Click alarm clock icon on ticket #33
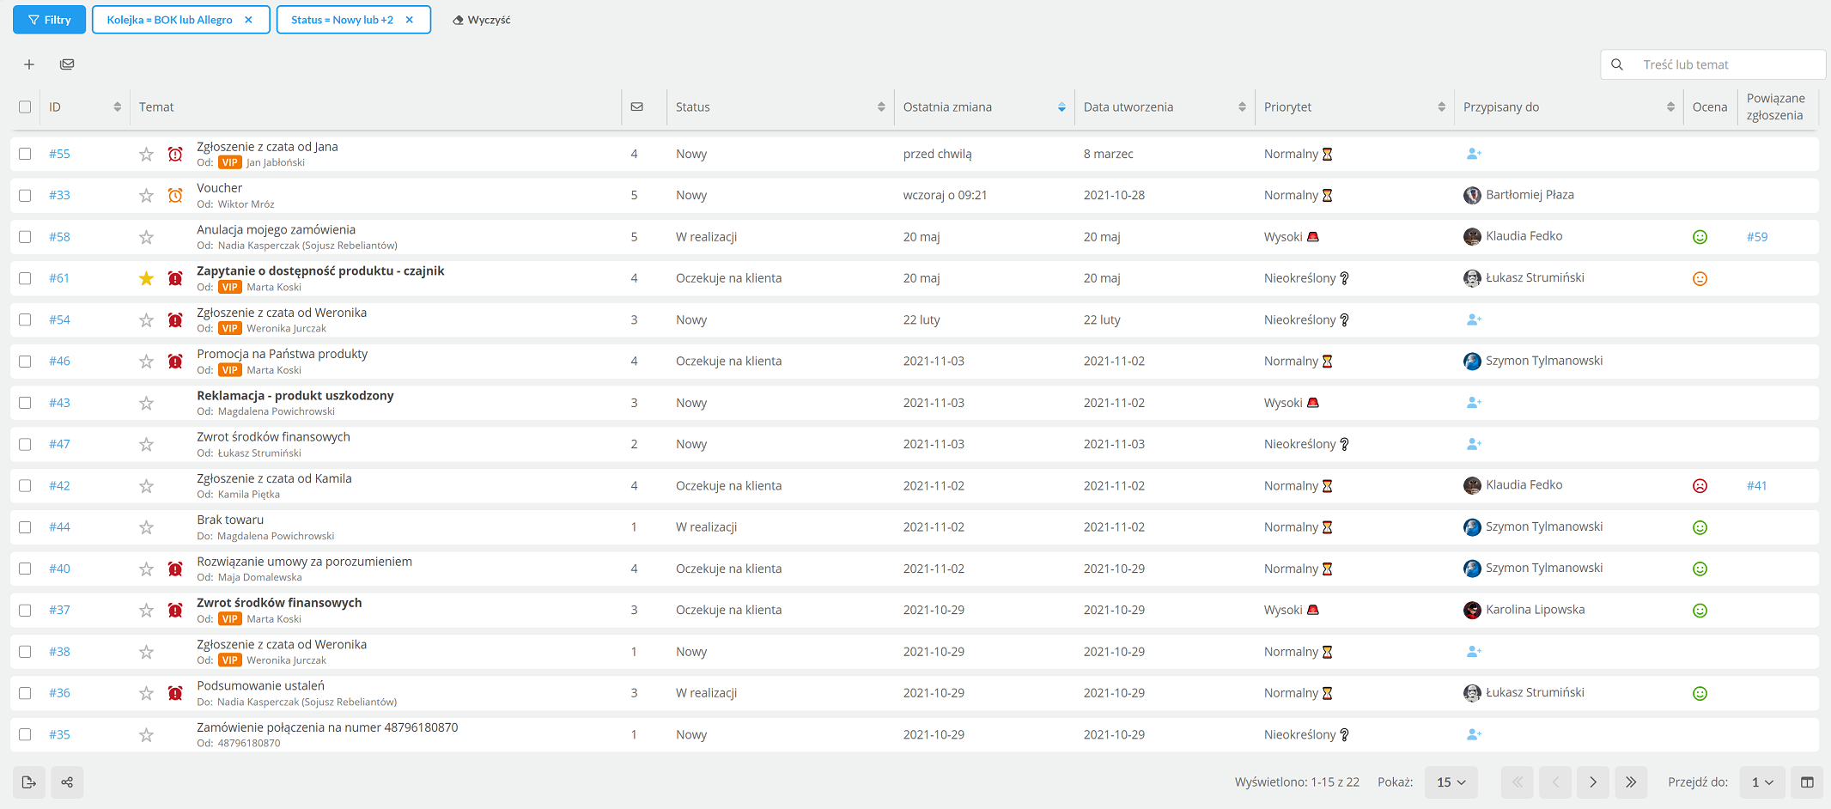The height and width of the screenshot is (809, 1831). [175, 196]
